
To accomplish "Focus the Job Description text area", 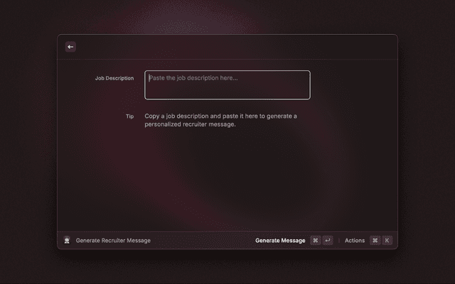I will [227, 89].
